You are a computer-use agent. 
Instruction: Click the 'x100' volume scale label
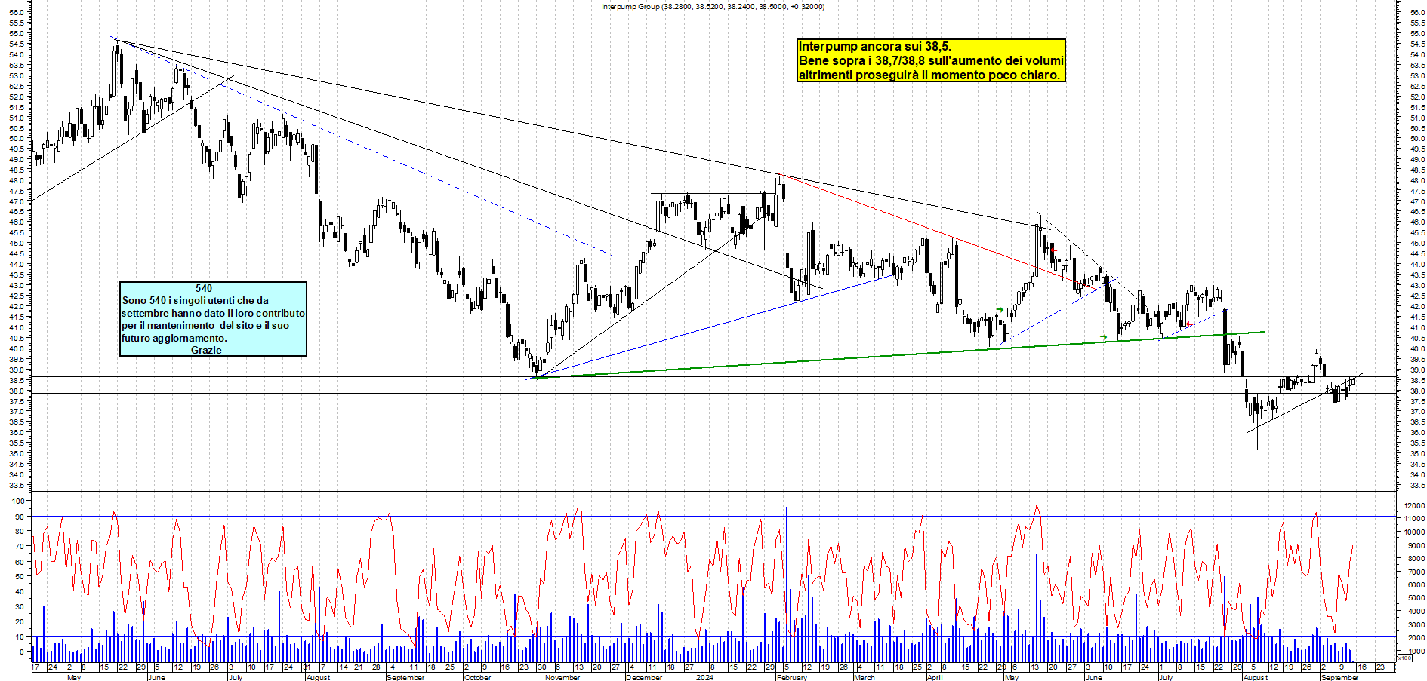click(1404, 658)
